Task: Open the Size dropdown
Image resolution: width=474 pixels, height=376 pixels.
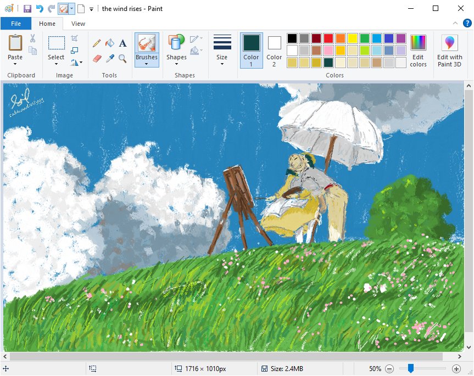Action: [x=222, y=50]
